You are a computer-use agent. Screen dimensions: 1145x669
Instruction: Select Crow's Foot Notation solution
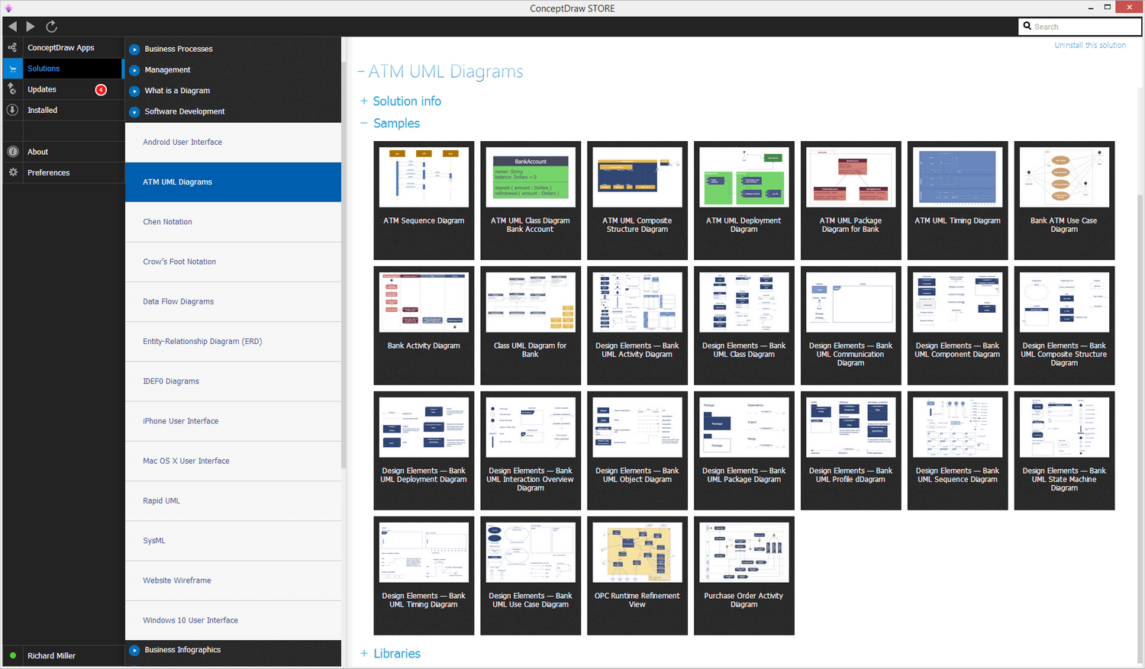[233, 262]
